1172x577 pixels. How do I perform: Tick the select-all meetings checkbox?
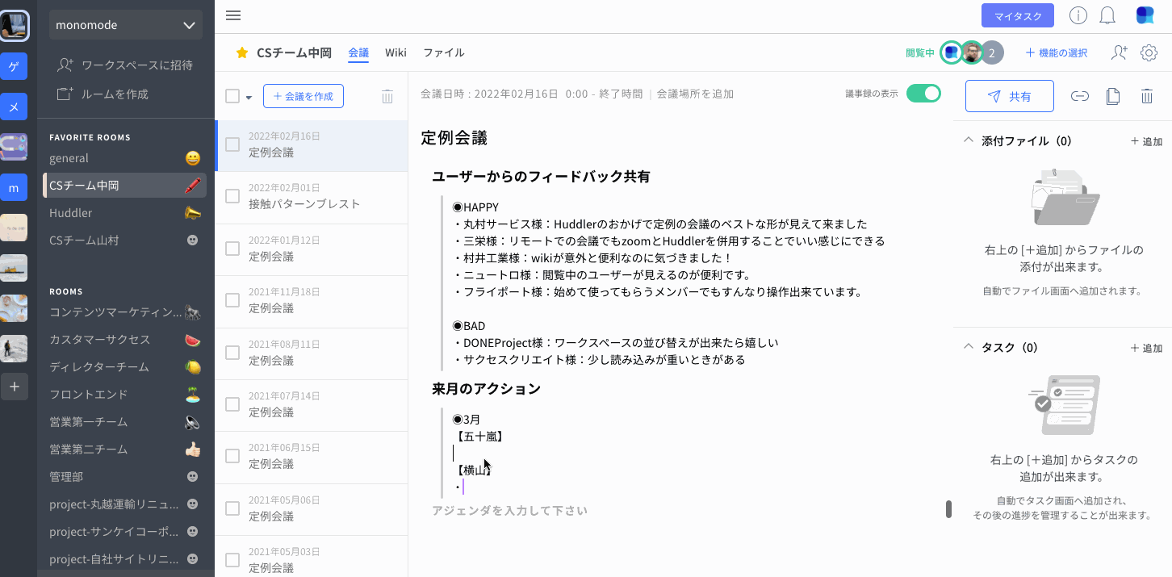pyautogui.click(x=232, y=97)
